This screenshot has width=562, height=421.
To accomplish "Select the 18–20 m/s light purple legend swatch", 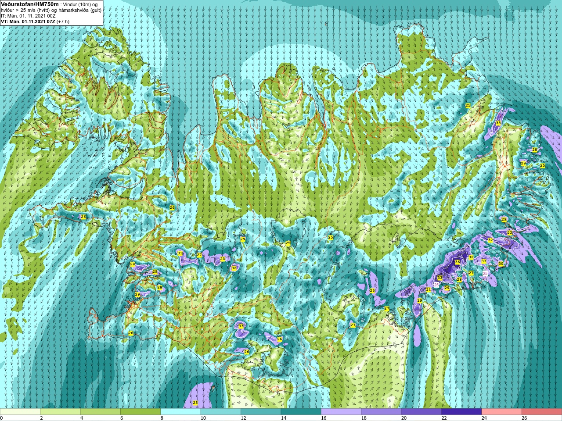I will tap(381, 412).
